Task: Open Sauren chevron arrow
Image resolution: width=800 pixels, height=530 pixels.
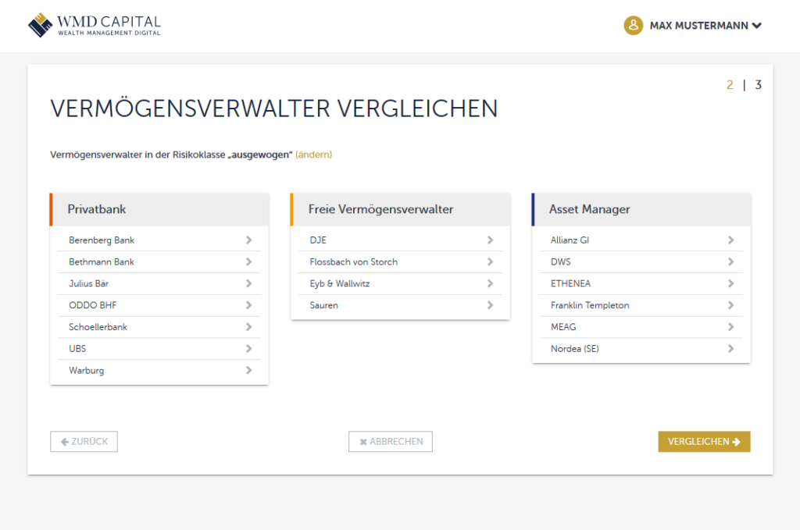Action: point(490,305)
